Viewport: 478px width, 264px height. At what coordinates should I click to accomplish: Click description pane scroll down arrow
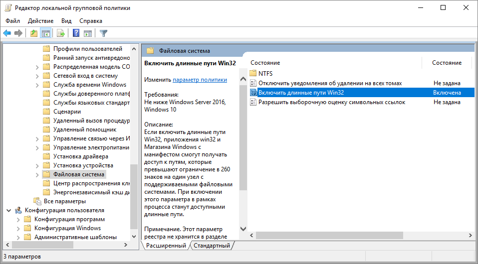pos(243,228)
